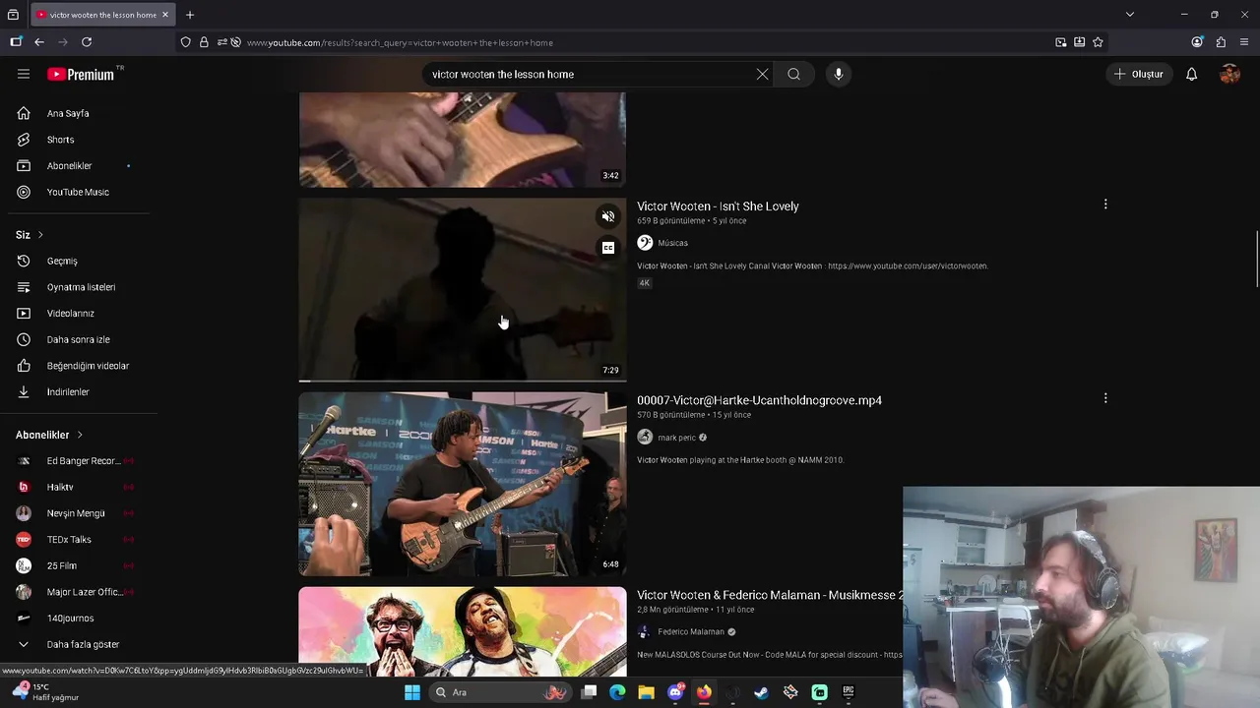Open the Isn't She Lovely video title
This screenshot has height=708, width=1260.
pyautogui.click(x=718, y=206)
